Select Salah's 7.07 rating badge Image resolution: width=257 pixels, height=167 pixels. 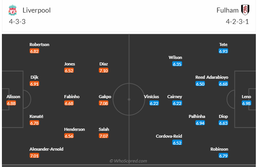tap(104, 136)
